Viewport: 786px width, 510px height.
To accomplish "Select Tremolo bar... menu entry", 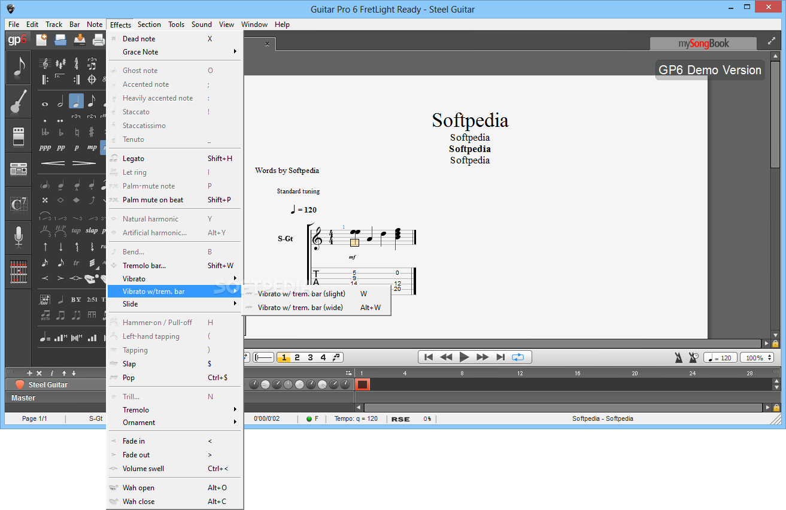I will point(175,266).
